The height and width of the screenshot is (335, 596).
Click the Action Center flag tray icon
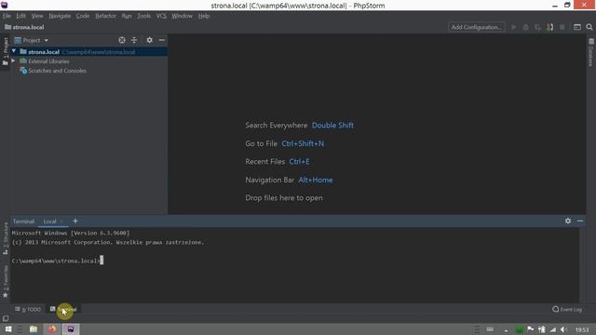(531, 329)
